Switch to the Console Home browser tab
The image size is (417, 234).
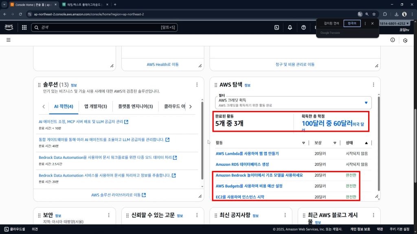(x=33, y=4)
